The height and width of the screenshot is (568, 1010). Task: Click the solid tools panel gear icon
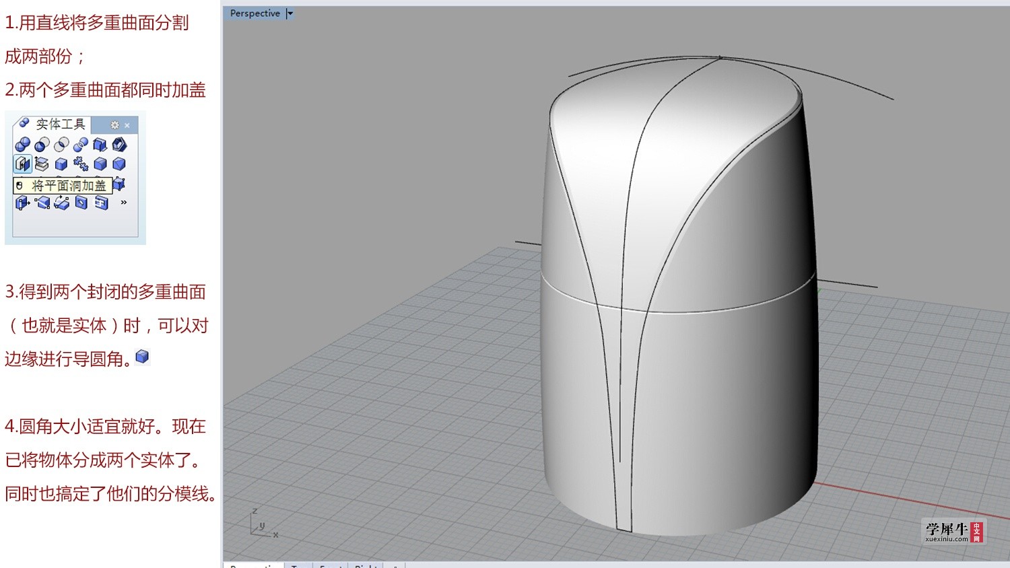point(114,125)
